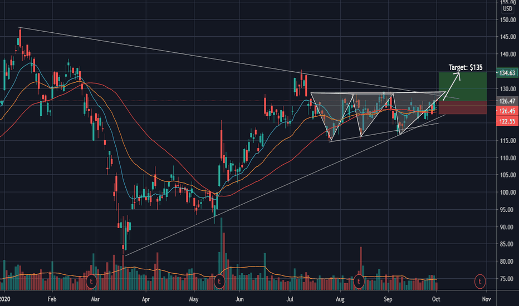Click the 100.00 price axis label
This screenshot has height=306, width=519.
508,192
